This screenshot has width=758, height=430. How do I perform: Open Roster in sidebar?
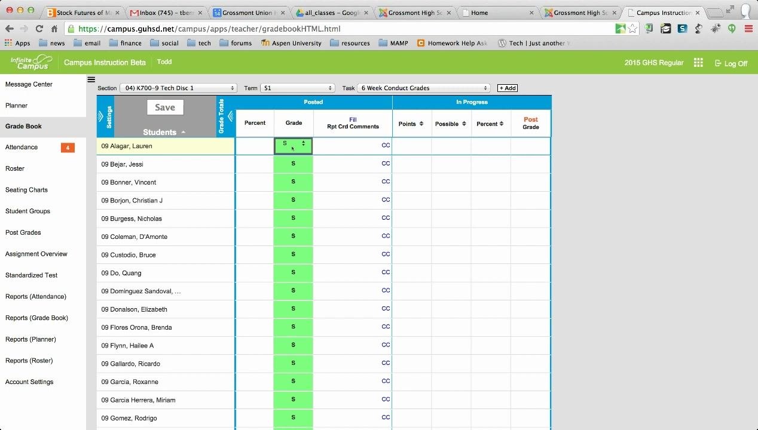tap(15, 168)
